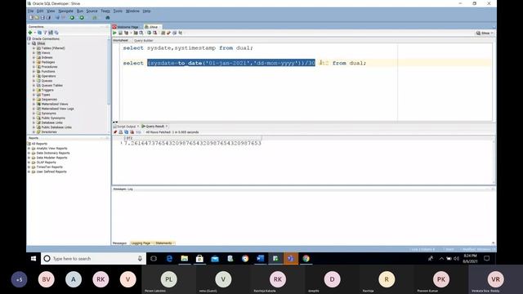
Task: Open the notifications action center icon
Action: [x=487, y=258]
